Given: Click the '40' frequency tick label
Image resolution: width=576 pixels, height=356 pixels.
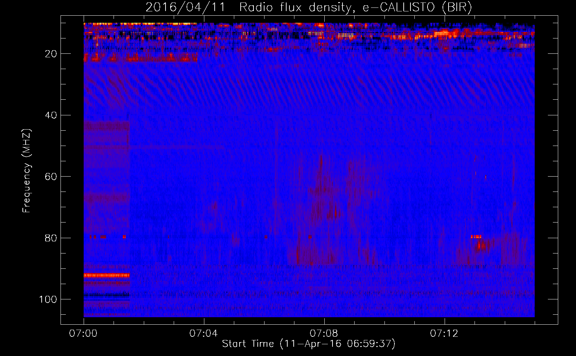Looking at the screenshot, I should [x=51, y=115].
